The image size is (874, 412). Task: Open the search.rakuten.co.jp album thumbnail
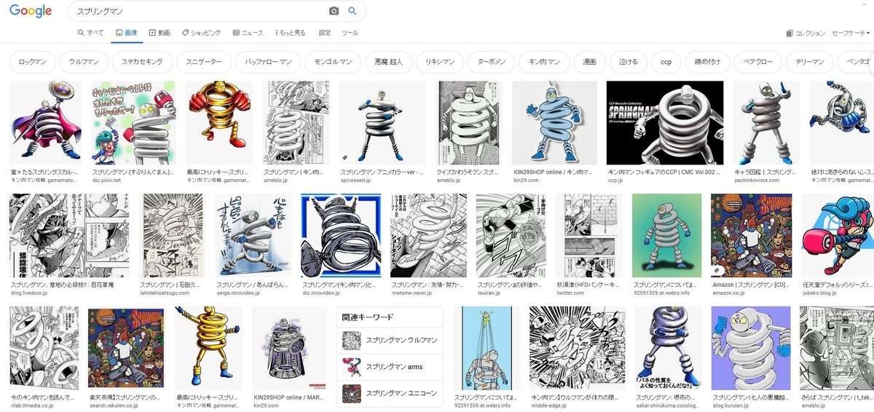point(127,349)
